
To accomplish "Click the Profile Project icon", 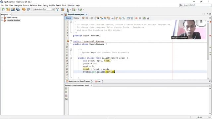I will [x=80, y=10].
